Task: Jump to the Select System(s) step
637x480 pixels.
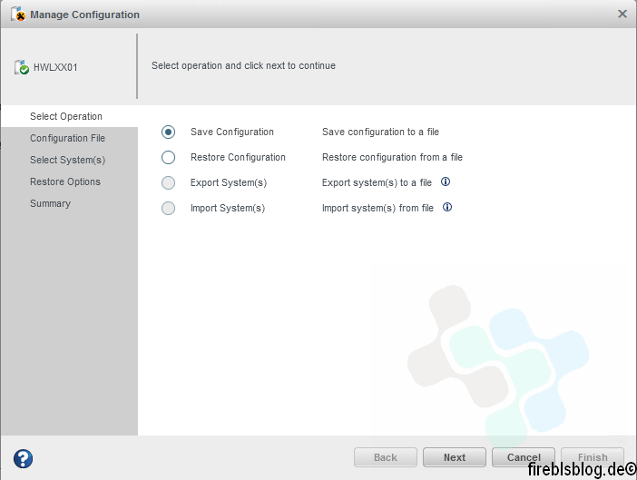Action: (x=70, y=160)
